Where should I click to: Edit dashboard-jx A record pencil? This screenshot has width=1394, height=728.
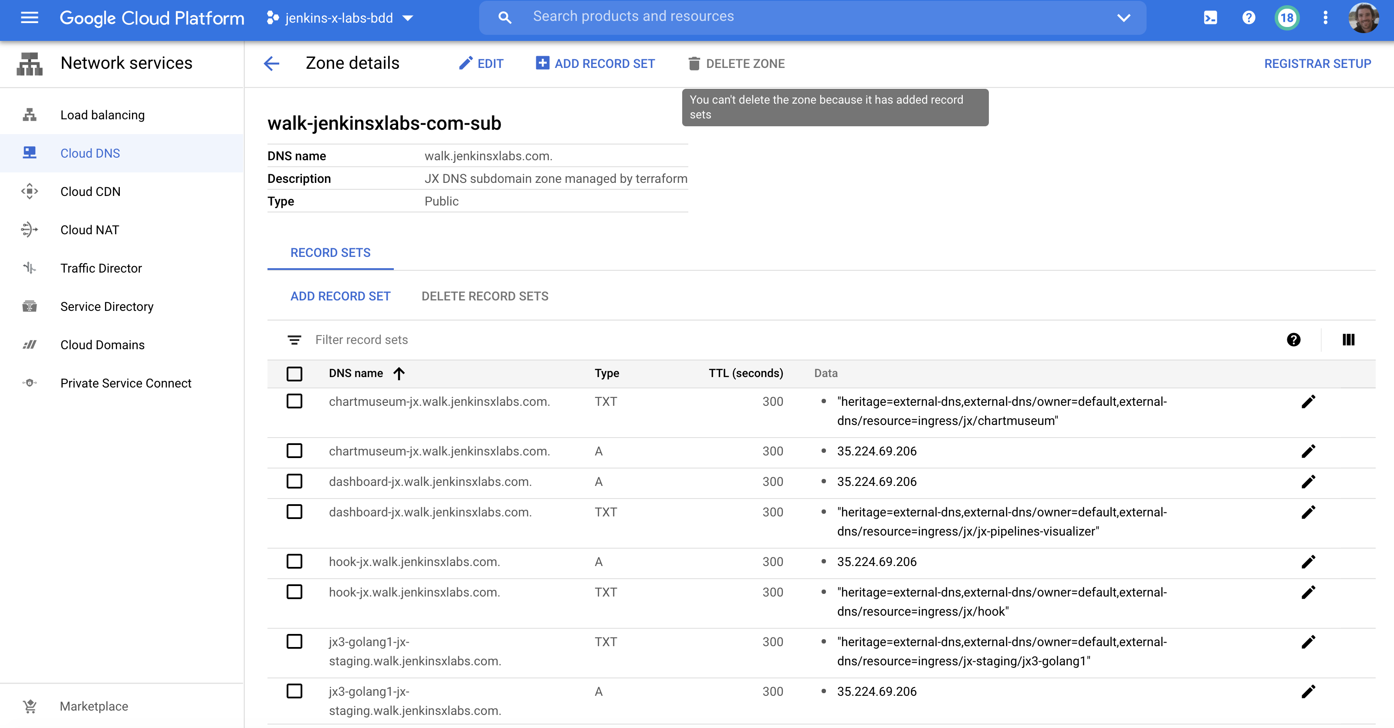click(x=1309, y=482)
